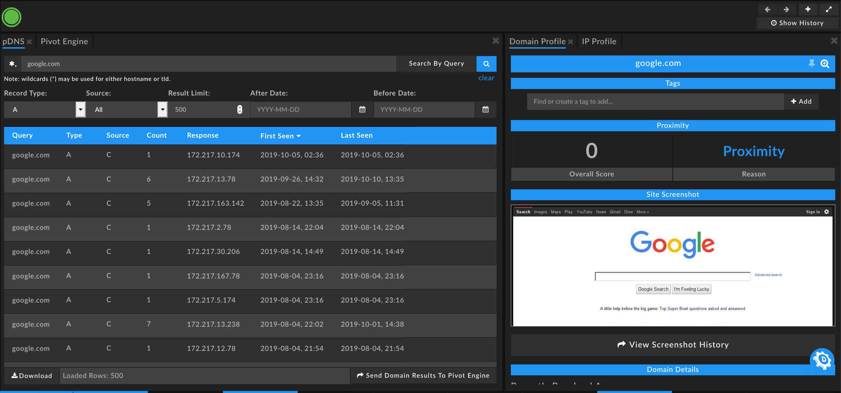Click the Download button

(32, 376)
